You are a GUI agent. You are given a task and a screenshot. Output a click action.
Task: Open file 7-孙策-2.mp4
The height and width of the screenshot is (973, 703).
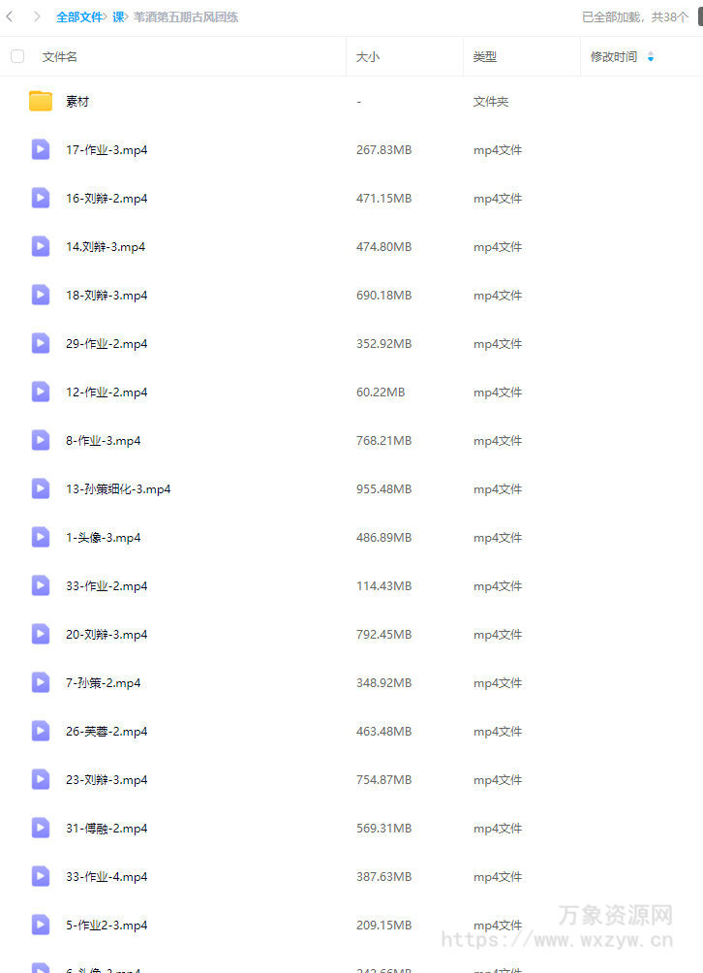point(104,682)
